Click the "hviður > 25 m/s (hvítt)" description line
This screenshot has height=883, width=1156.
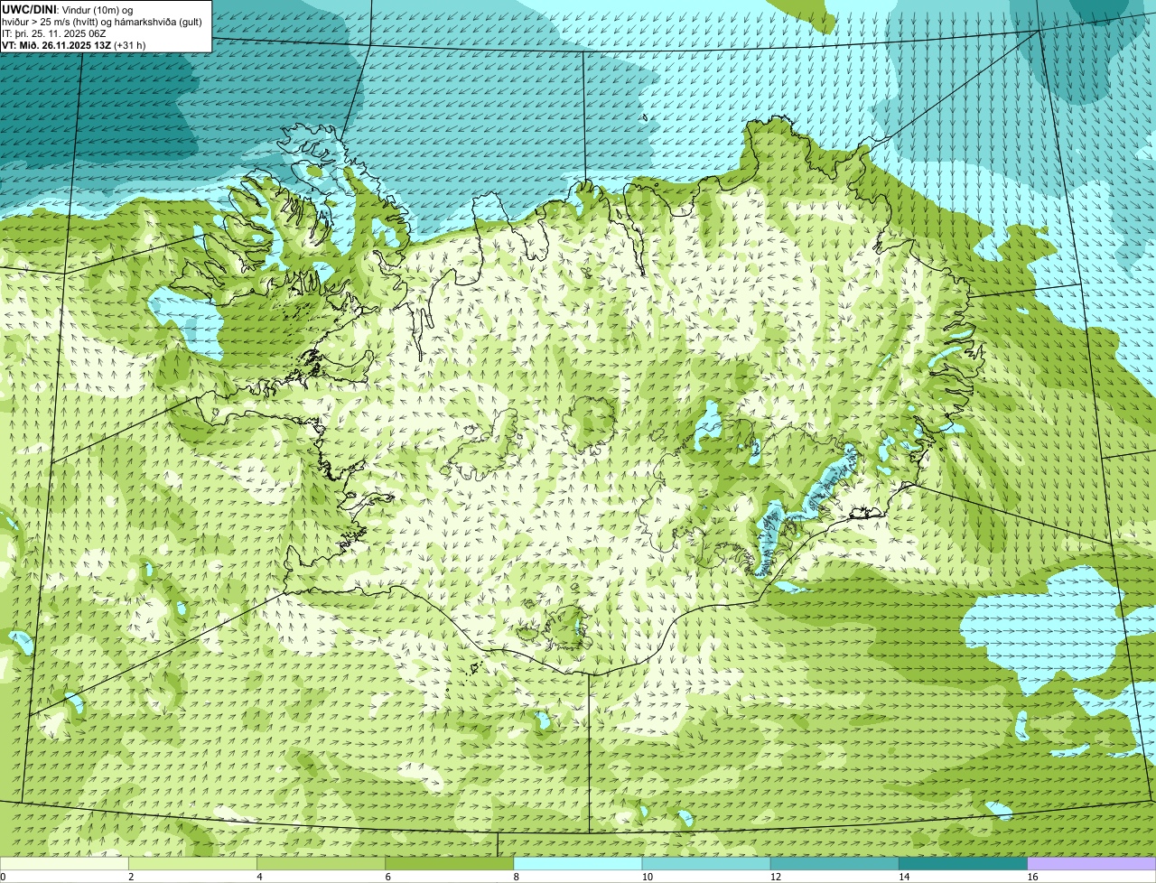pos(102,21)
